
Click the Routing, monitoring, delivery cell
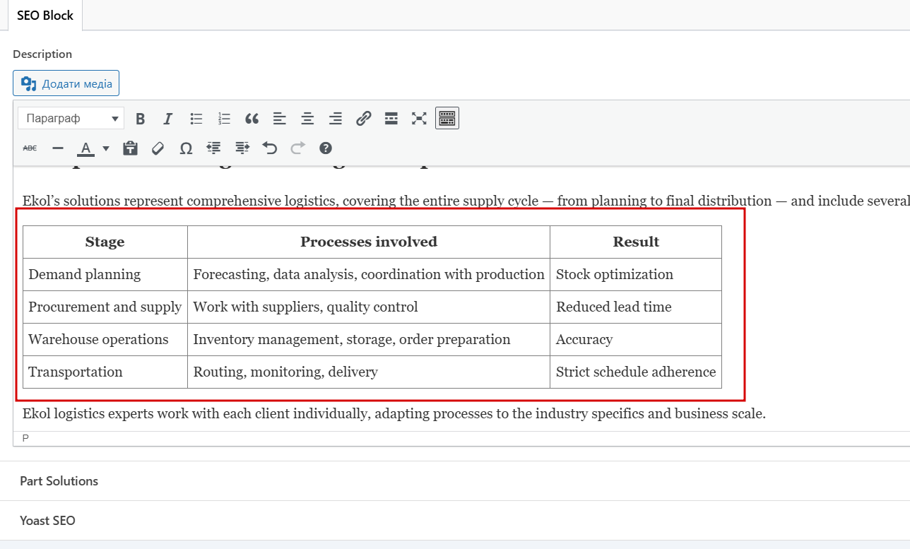click(369, 372)
